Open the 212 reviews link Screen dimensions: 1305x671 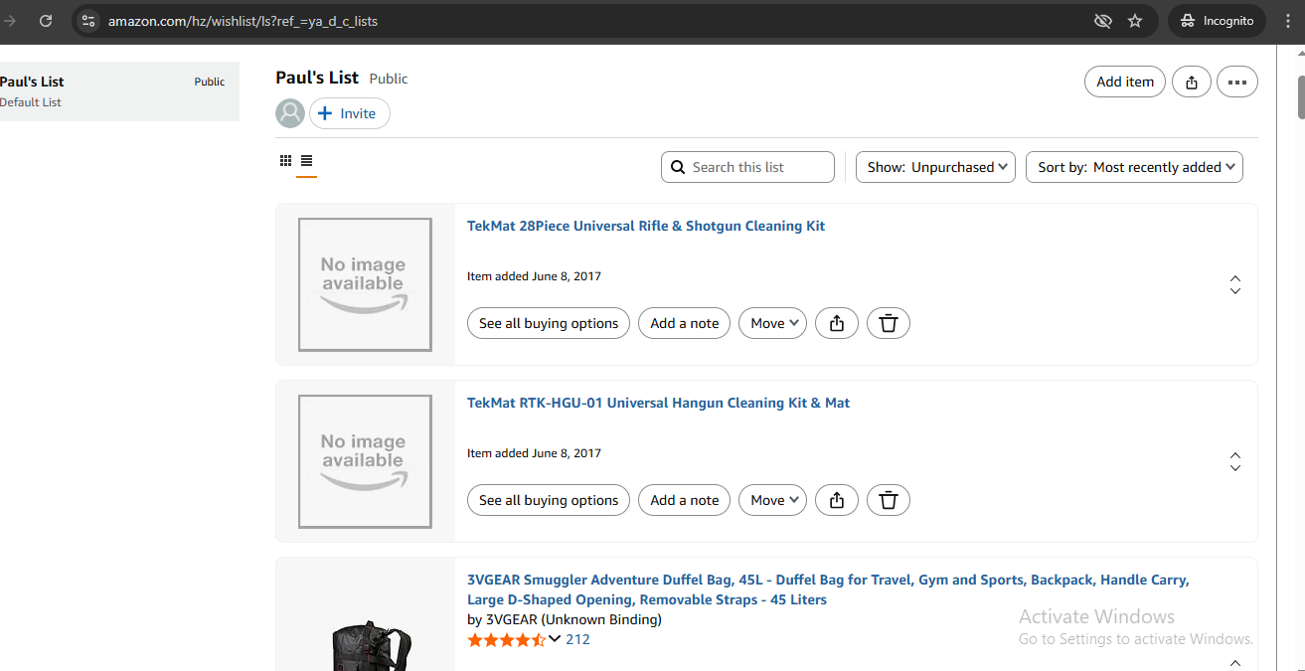[577, 639]
